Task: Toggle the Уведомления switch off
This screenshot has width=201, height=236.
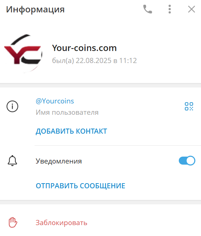Action: pos(187,161)
